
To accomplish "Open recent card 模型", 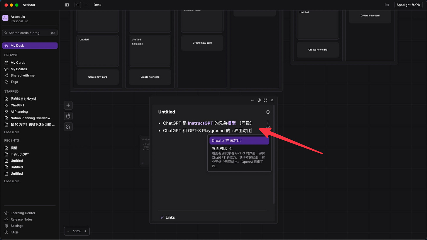I will click(x=14, y=148).
